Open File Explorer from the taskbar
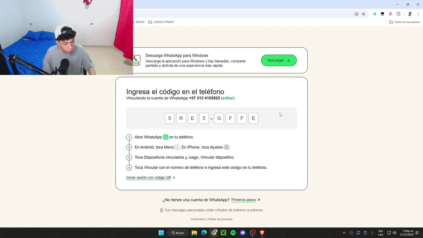This screenshot has height=238, width=423. 194,233
